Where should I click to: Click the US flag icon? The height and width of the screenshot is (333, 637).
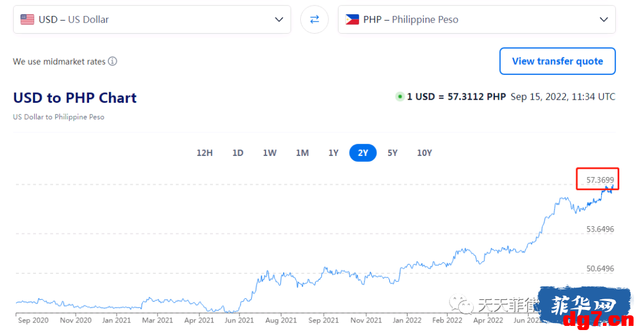27,19
